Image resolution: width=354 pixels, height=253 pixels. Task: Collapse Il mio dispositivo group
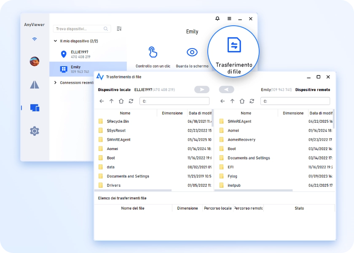pos(56,41)
